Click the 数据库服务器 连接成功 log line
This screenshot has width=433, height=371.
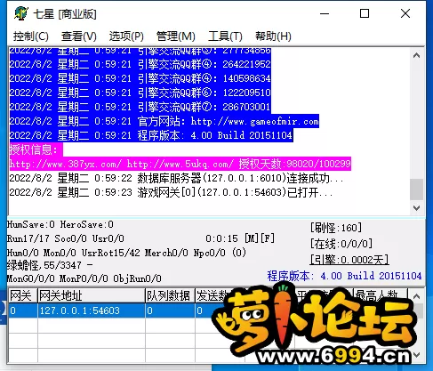176,178
